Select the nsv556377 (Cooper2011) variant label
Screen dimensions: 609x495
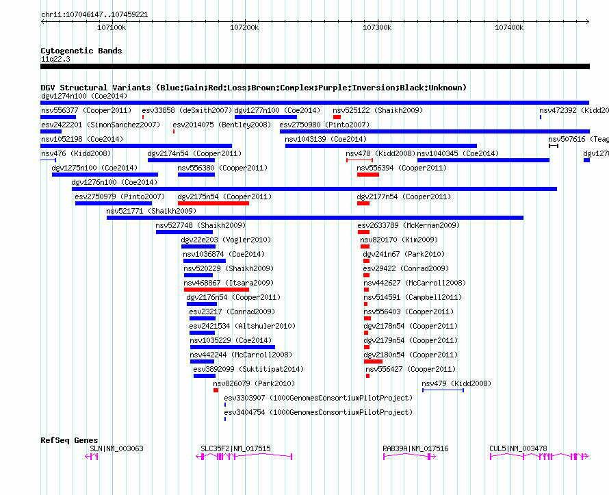tap(86, 110)
